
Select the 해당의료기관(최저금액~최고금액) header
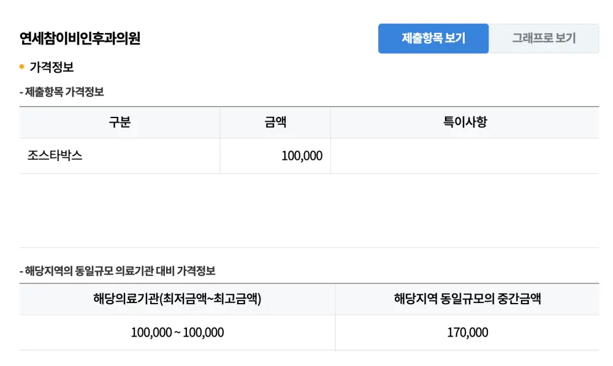(x=177, y=299)
